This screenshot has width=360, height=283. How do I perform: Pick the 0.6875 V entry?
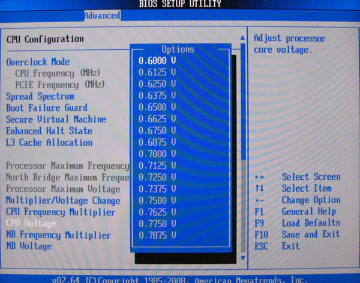157,142
